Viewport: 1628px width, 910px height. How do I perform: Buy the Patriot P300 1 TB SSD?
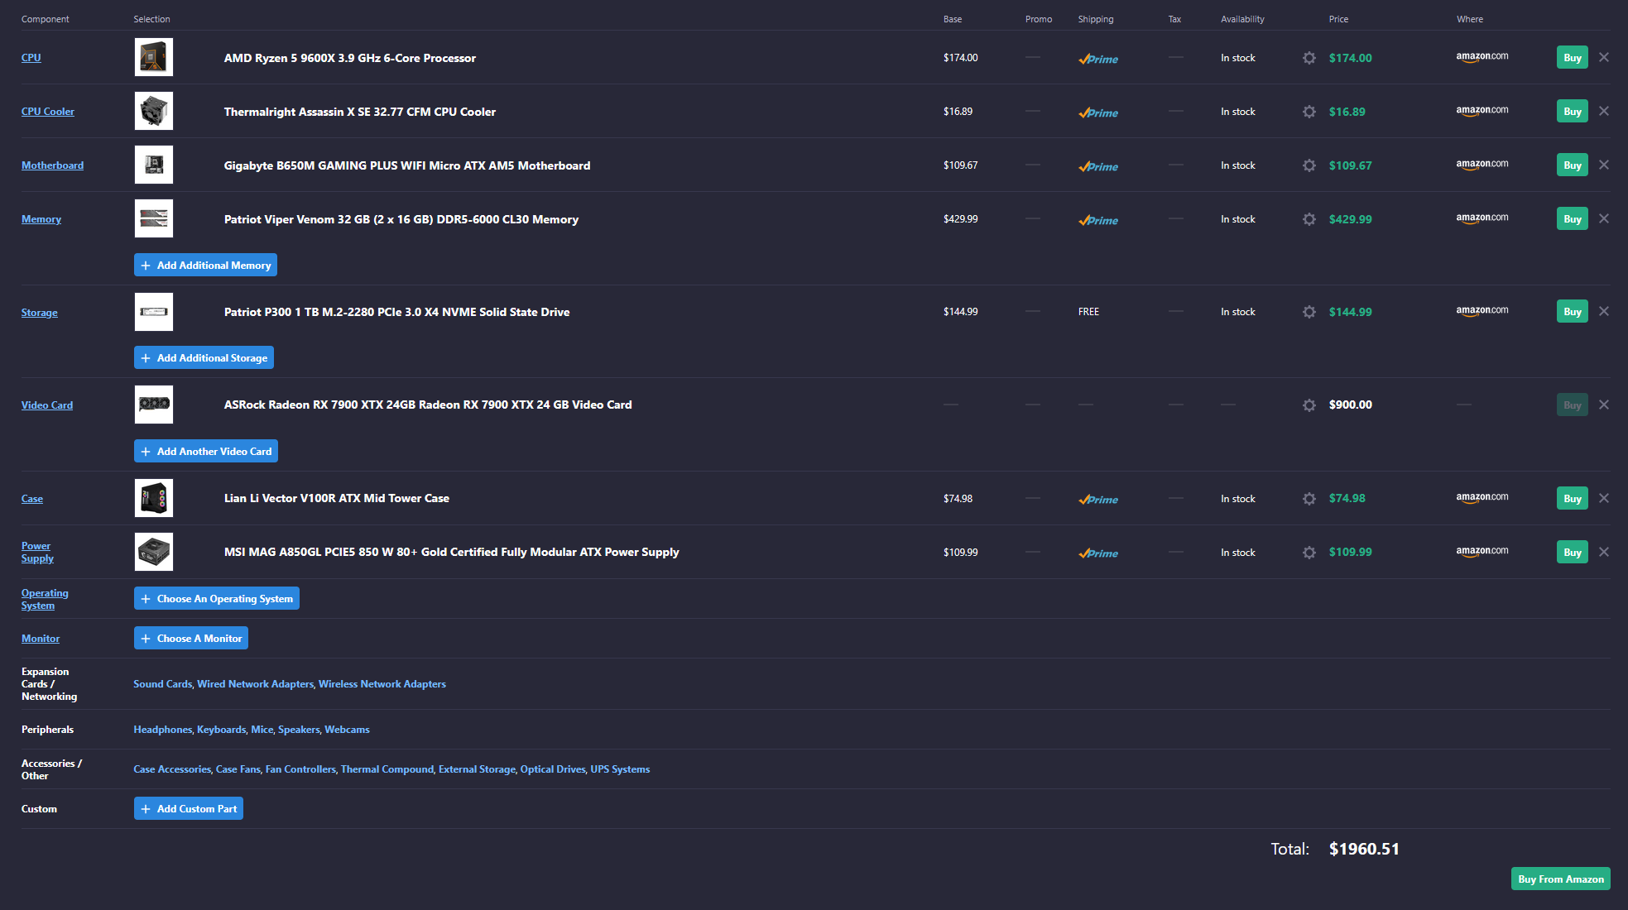coord(1573,312)
